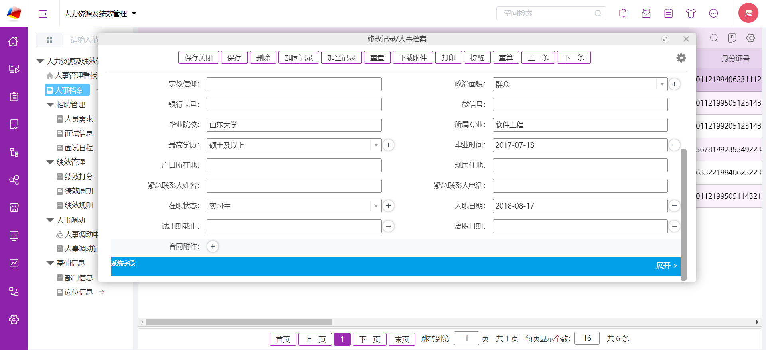Collapse the 绩效管理 tree node

click(50, 162)
